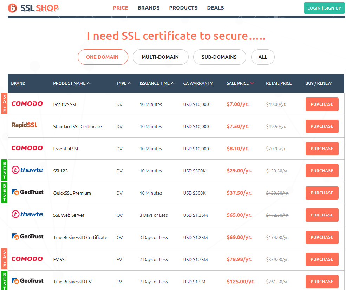Click the Comodo logo in EV SSL row
This screenshot has height=290, width=346.
click(27, 259)
